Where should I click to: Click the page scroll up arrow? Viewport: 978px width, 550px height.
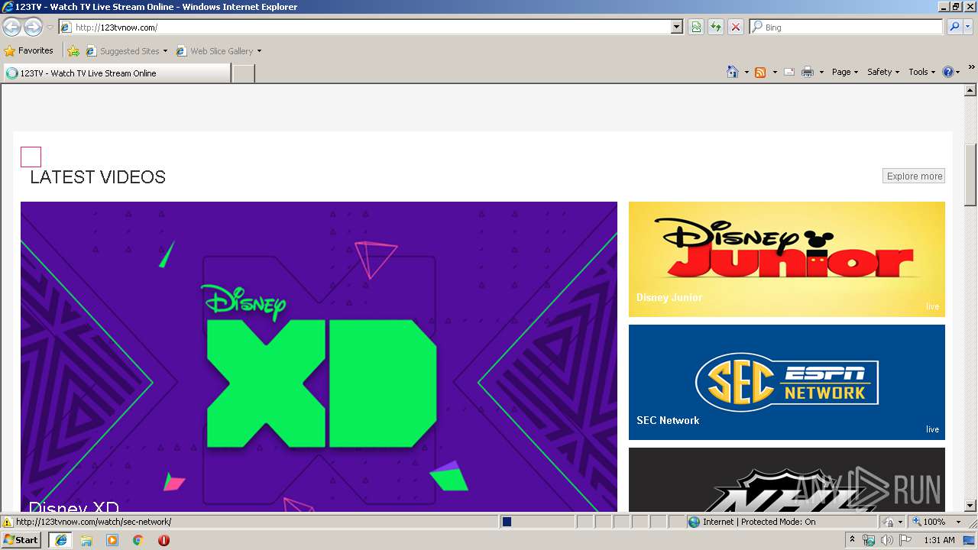(x=970, y=91)
